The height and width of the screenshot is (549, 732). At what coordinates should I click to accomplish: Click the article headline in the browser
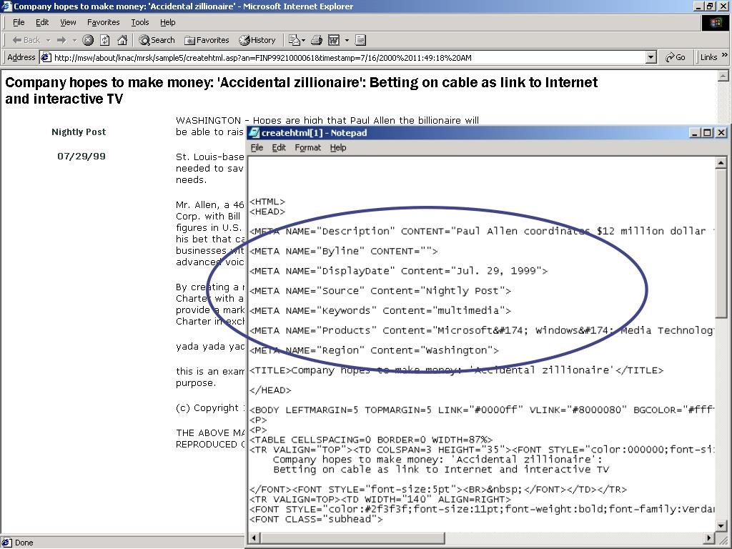click(x=301, y=91)
